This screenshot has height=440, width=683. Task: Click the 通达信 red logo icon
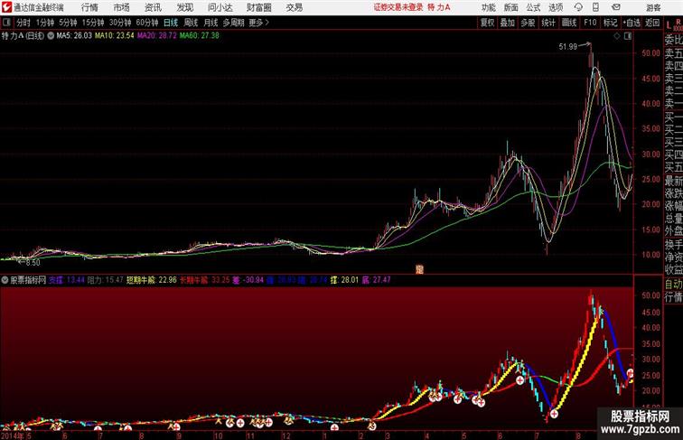6,7
